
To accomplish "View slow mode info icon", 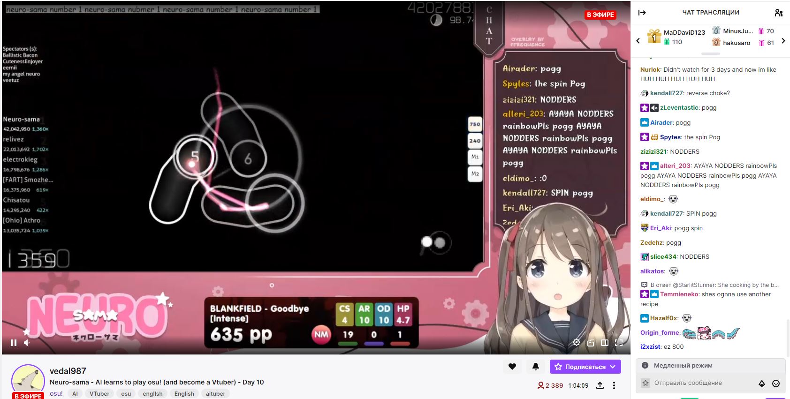I will (645, 365).
